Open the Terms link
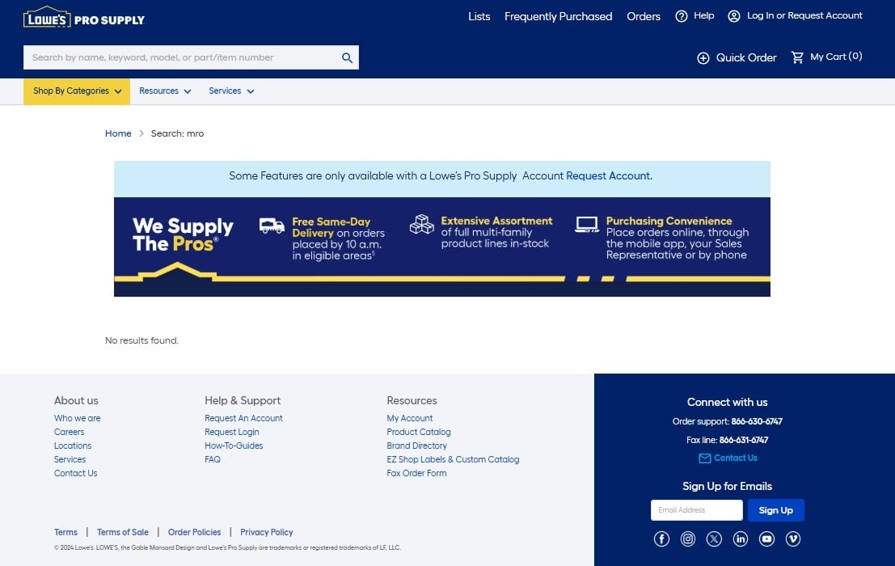 (x=65, y=532)
